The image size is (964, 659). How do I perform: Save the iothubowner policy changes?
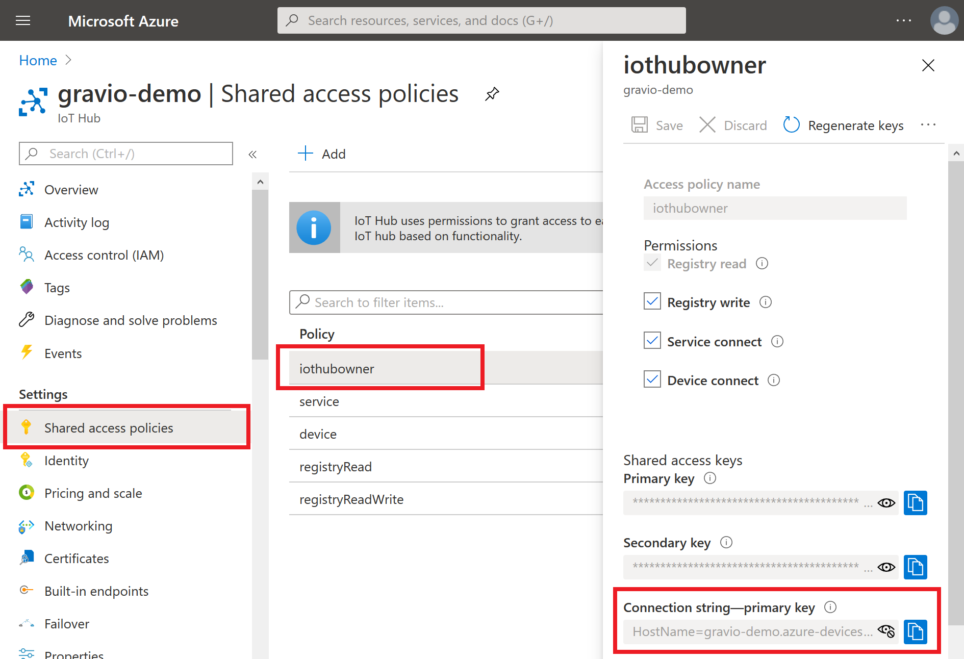pyautogui.click(x=657, y=125)
